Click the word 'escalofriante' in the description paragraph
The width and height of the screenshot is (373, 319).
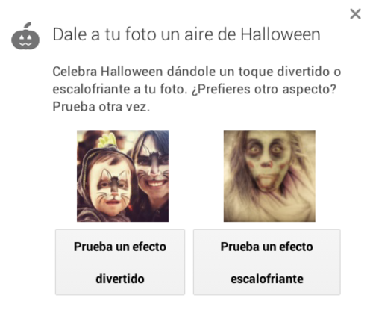click(92, 90)
